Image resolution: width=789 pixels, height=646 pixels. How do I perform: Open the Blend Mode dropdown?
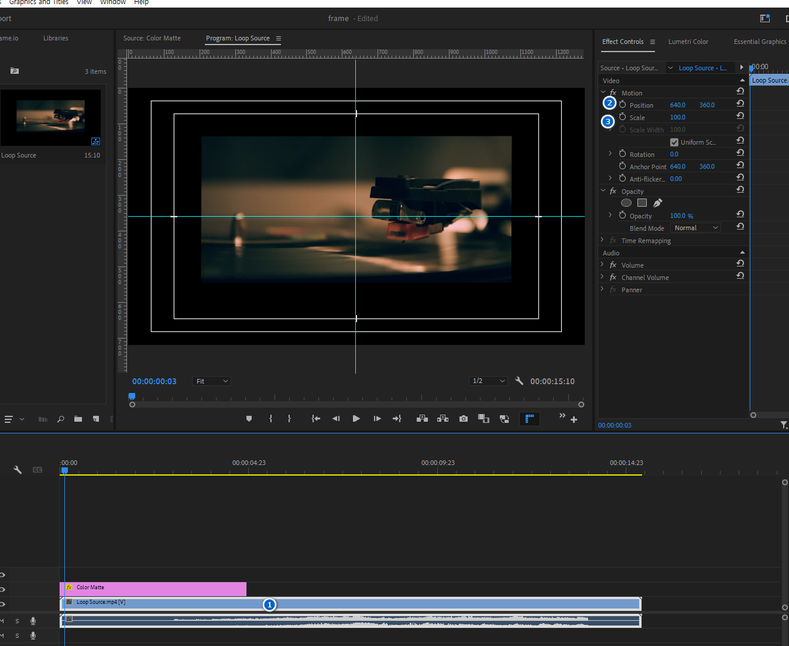[x=696, y=228]
